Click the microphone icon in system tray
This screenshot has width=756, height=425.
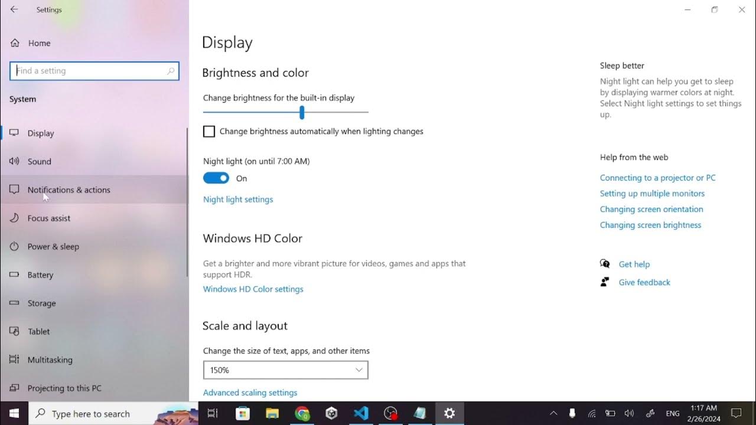572,413
